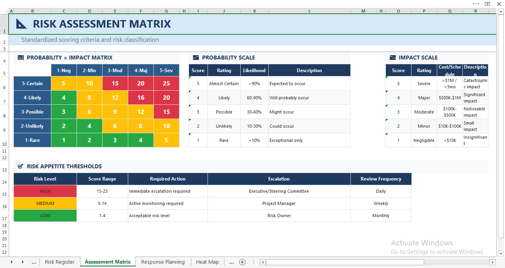Select the Weekly review frequency cell
This screenshot has height=268, width=505.
(x=381, y=203)
